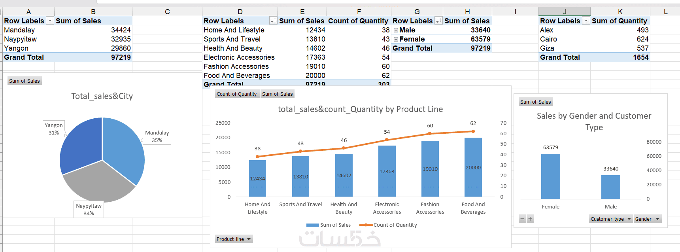Open the Product line chart filter
This screenshot has height=252, width=680.
(234, 239)
